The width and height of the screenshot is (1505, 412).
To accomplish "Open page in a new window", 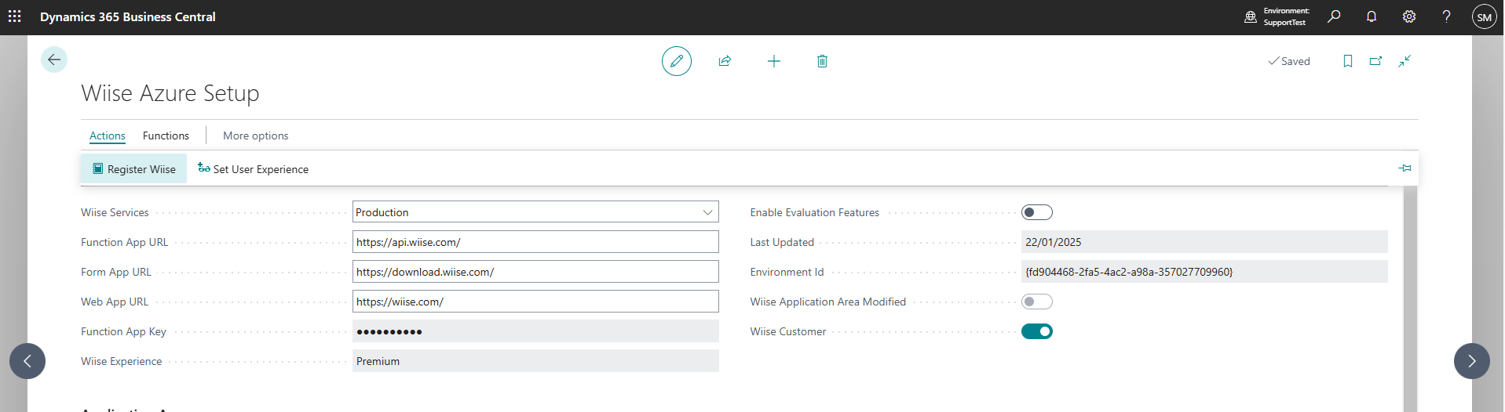I will point(1376,61).
